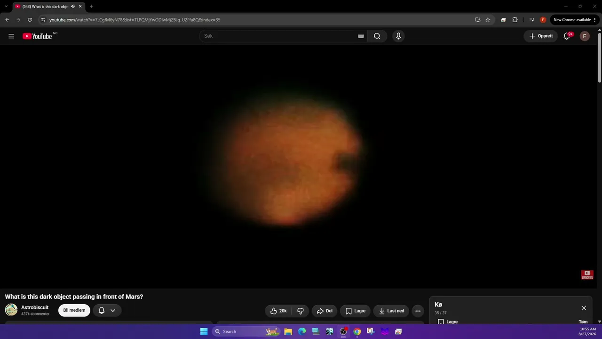Screen dimensions: 602x339
Task: Open the account avatar menu
Action: click(x=585, y=36)
